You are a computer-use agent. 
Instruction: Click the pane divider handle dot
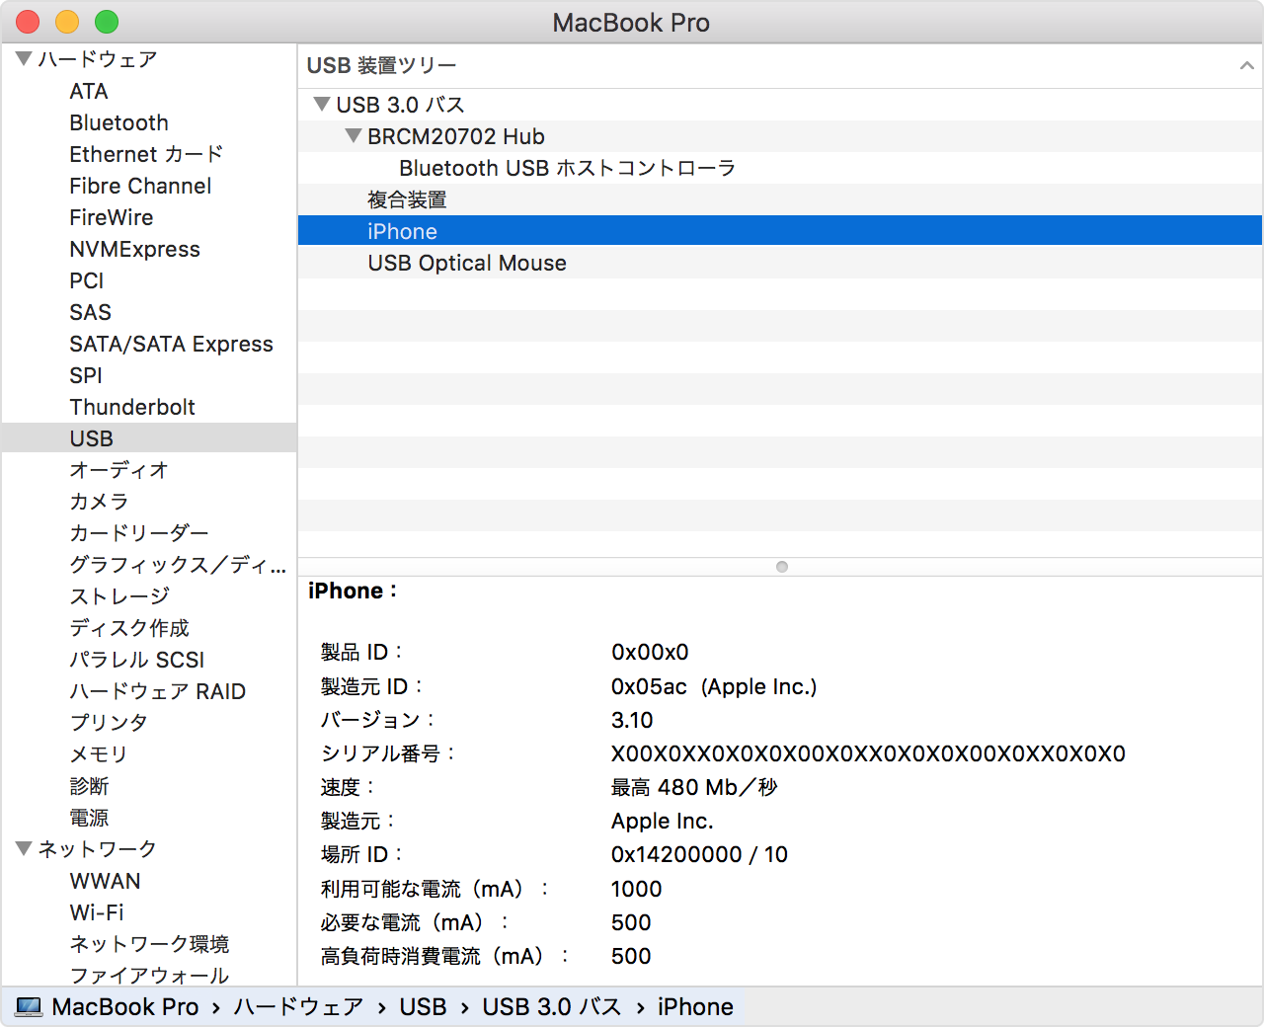tap(782, 567)
